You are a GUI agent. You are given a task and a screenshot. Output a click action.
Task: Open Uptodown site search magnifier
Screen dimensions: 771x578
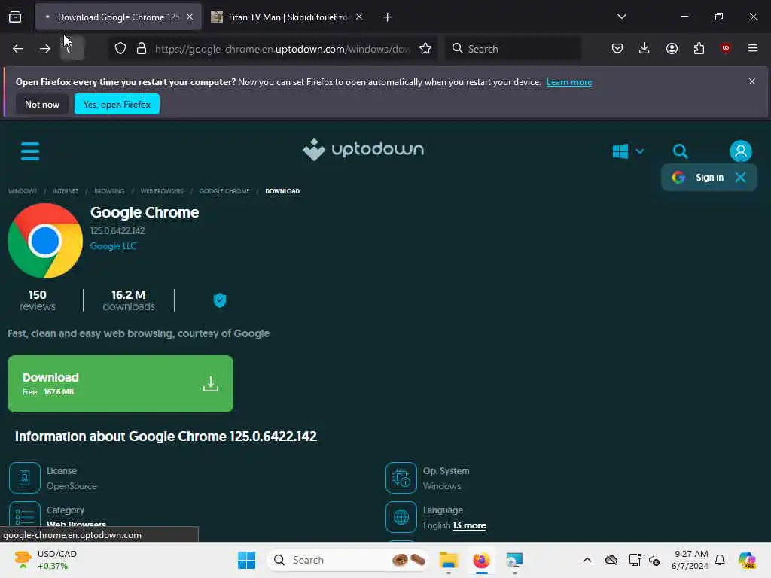(x=680, y=151)
